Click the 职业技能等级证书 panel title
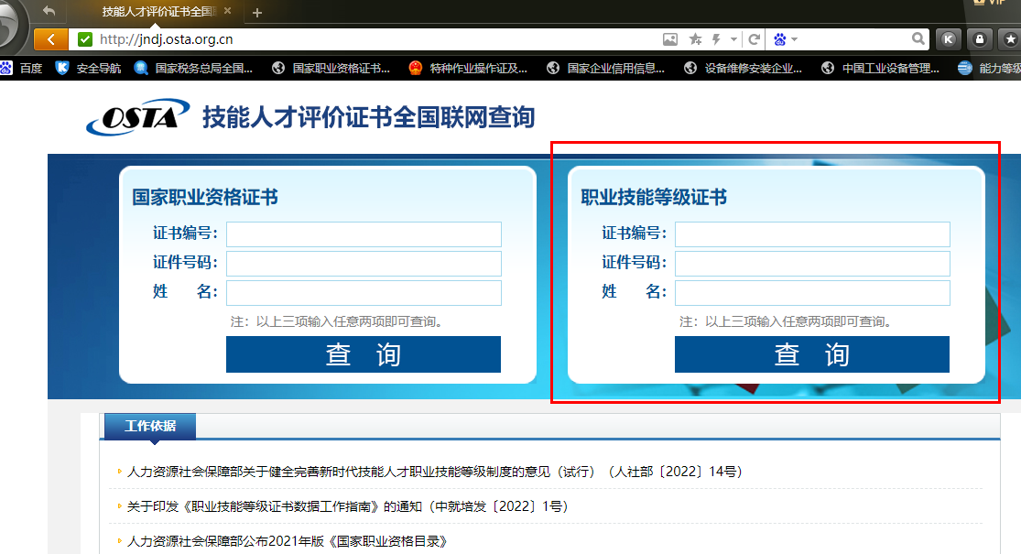1021x554 pixels. 654,197
